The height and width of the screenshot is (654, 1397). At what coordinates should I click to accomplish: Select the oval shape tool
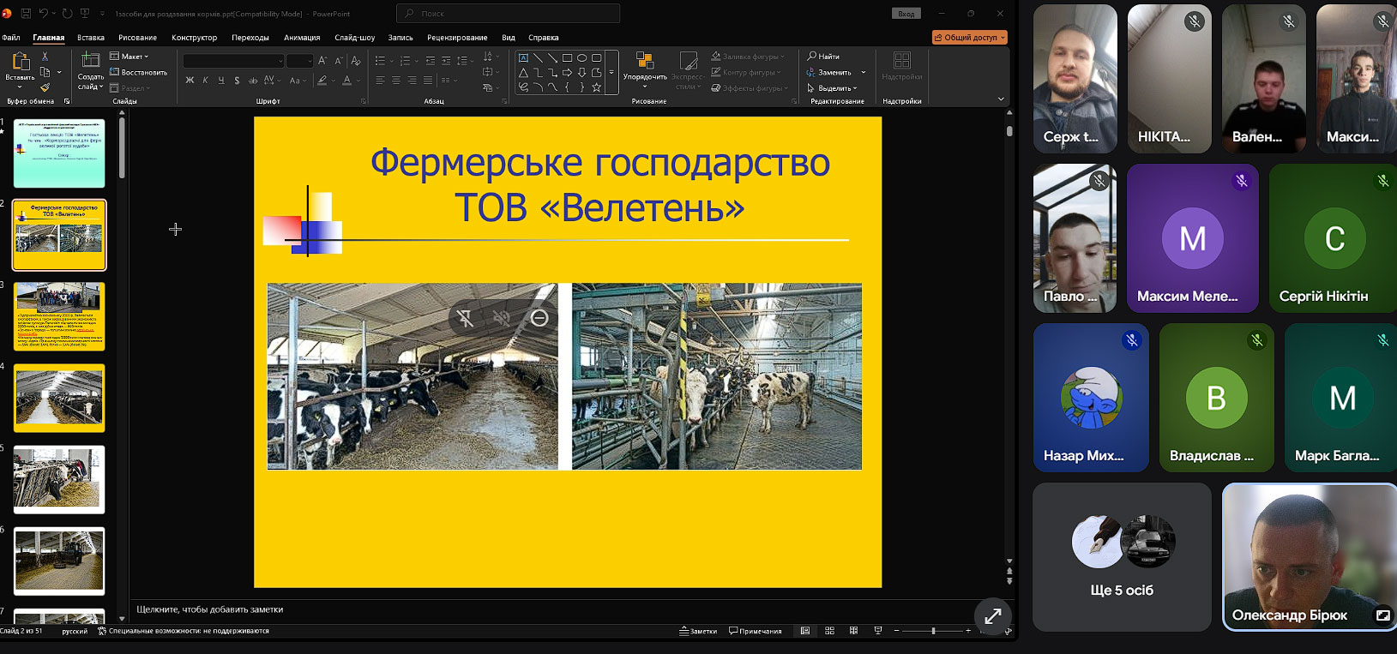pos(581,58)
